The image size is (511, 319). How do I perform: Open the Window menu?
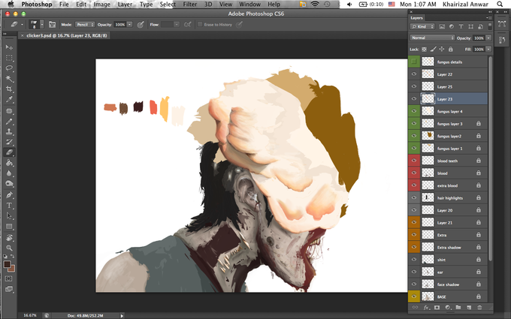[250, 5]
